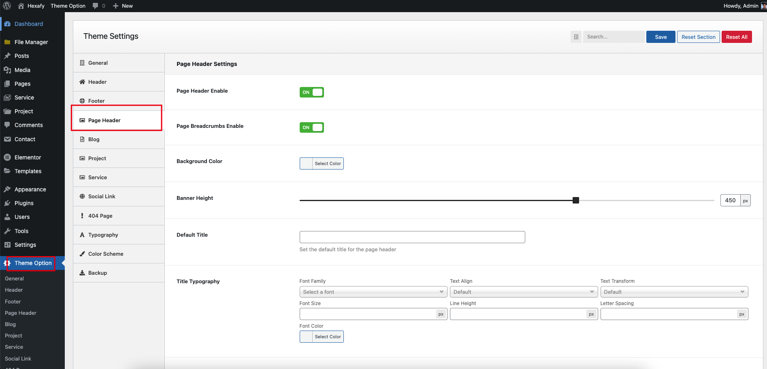Open Font Color Select Color picker
Screen dimensions: 767x369
coord(322,337)
